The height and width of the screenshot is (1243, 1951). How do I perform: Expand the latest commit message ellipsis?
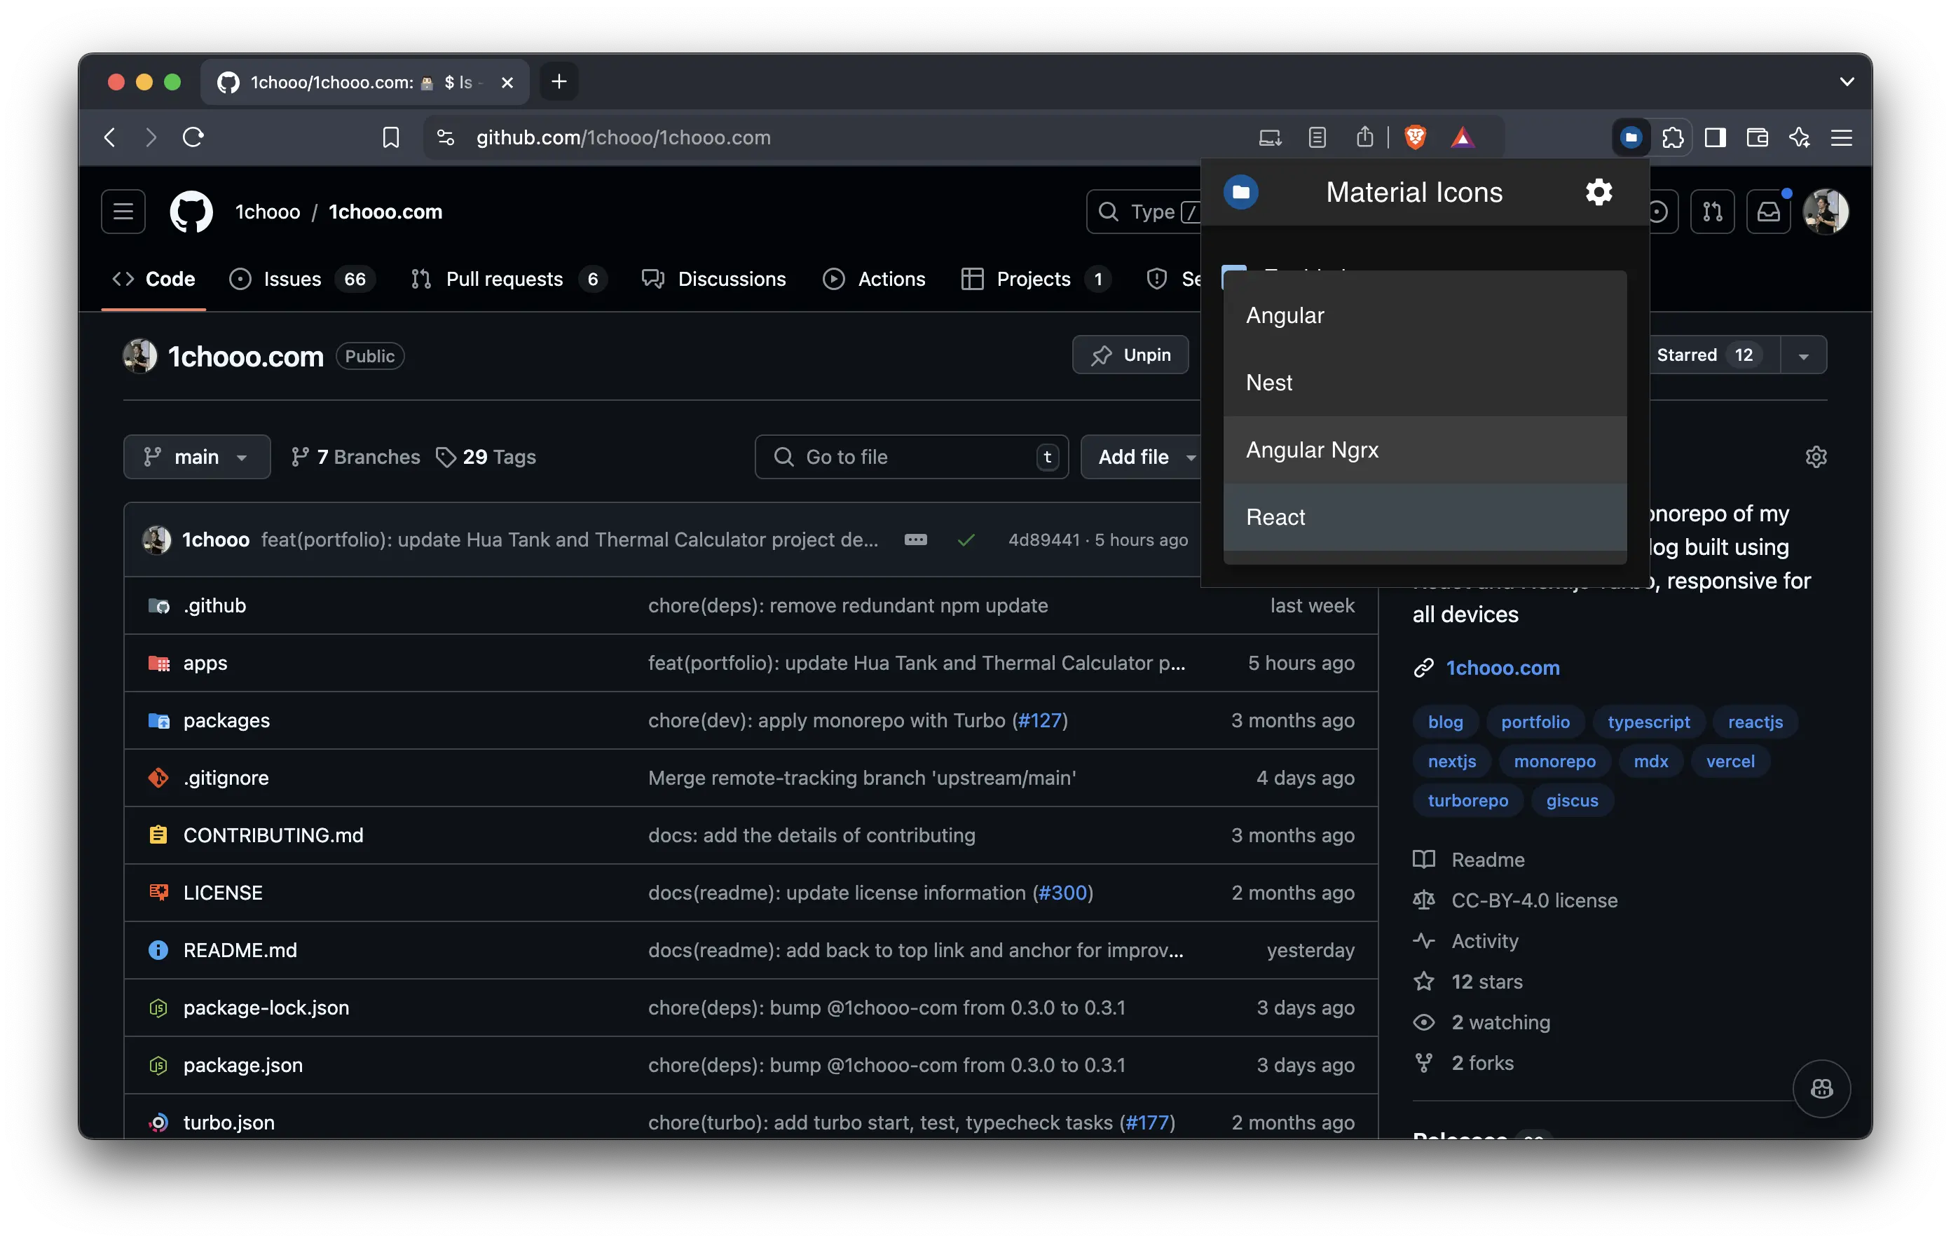[915, 540]
